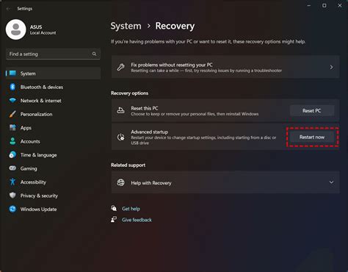The image size is (348, 272).
Task: Close the Settings window
Action: (340, 5)
